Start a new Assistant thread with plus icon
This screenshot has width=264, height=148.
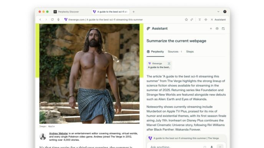point(211,29)
